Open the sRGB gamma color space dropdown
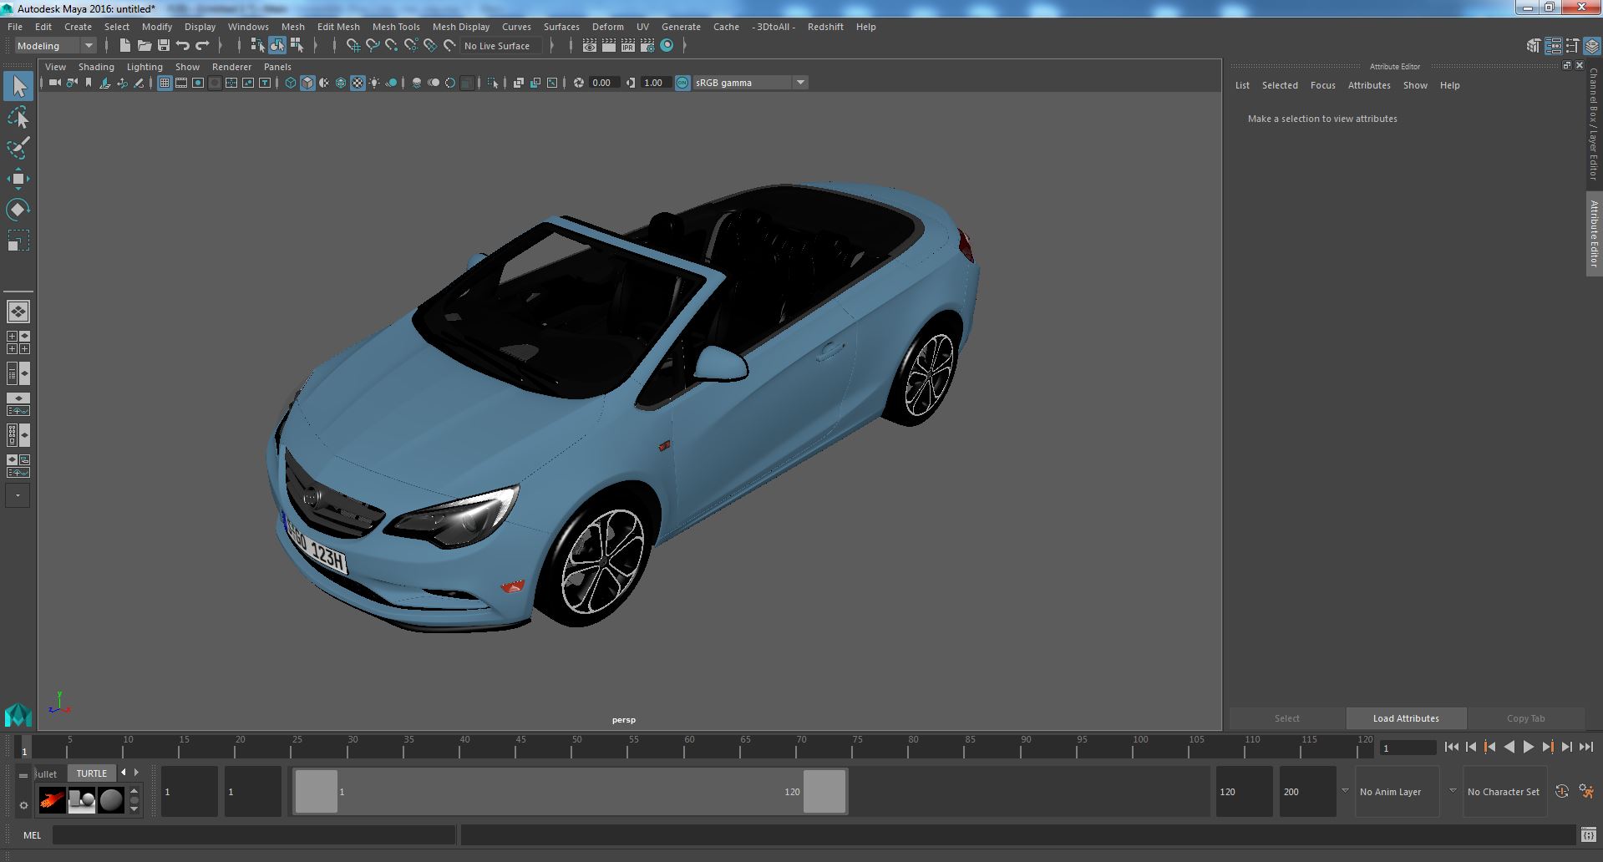This screenshot has height=862, width=1603. point(750,83)
